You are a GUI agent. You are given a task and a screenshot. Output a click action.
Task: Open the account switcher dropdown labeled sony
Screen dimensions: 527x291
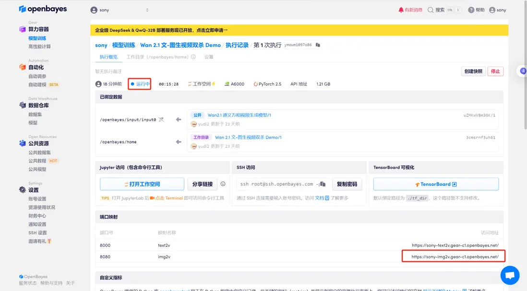120,10
